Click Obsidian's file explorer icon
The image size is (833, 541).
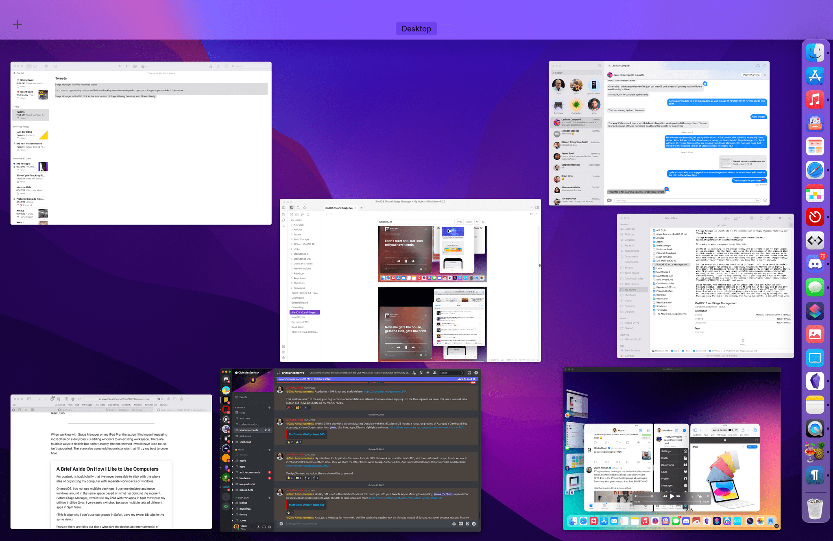click(x=292, y=207)
